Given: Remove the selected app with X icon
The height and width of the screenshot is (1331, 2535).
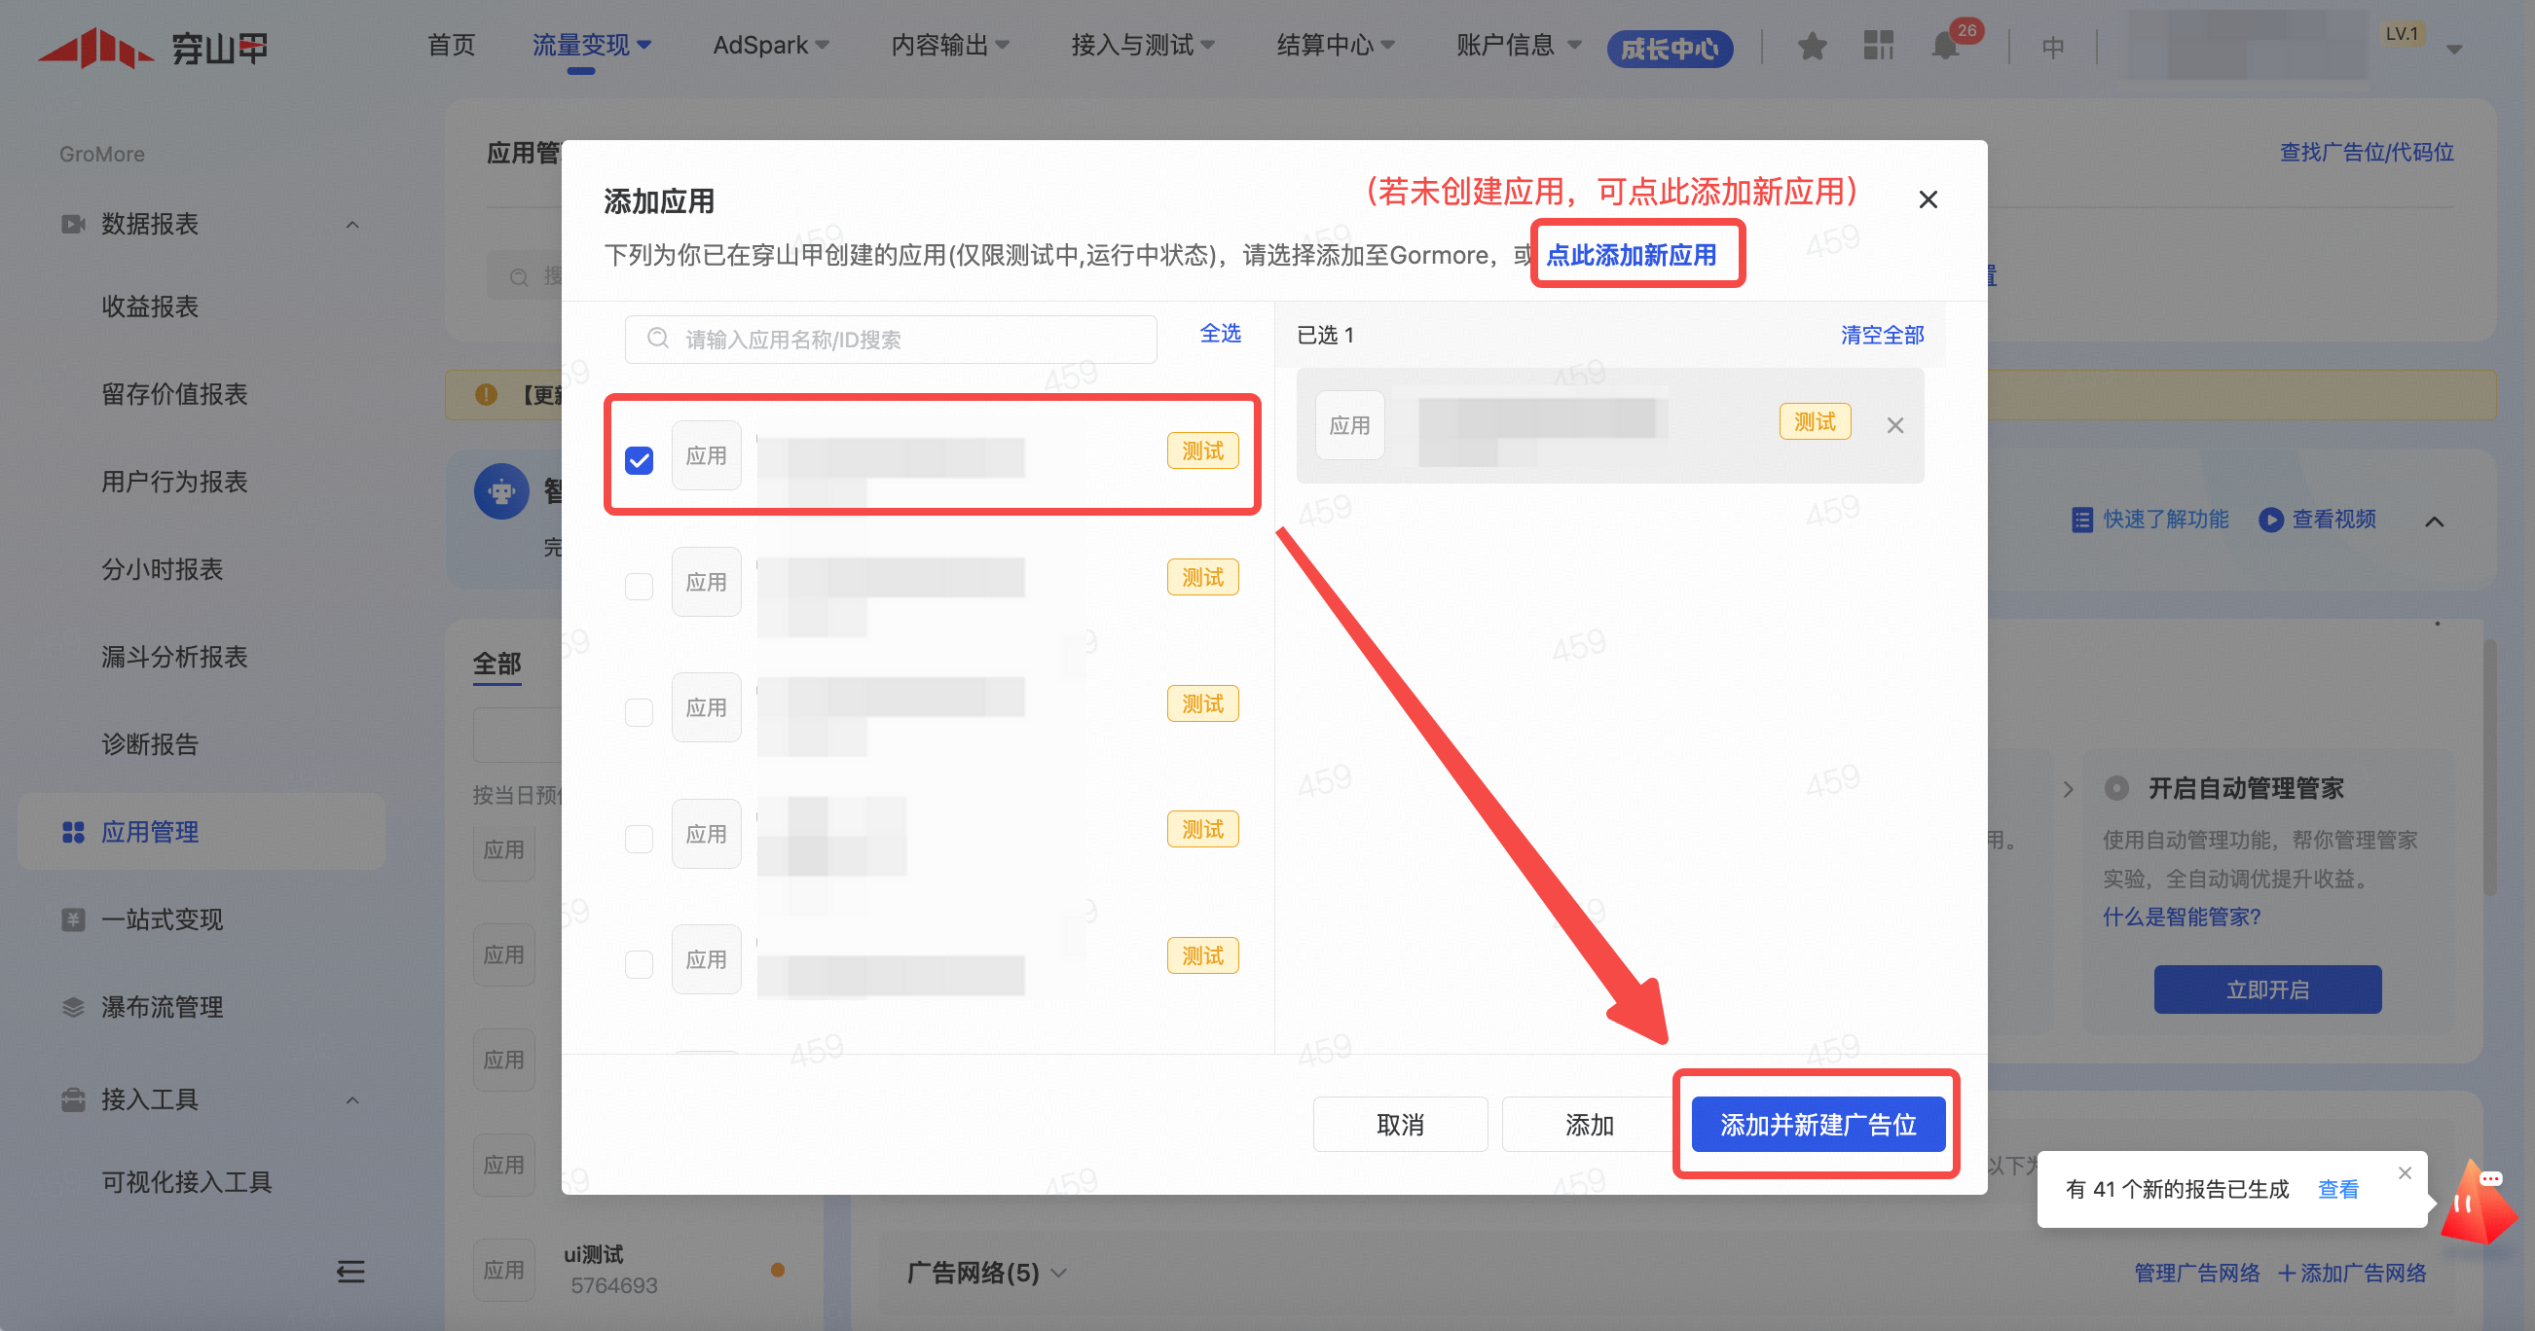Looking at the screenshot, I should click(1894, 426).
